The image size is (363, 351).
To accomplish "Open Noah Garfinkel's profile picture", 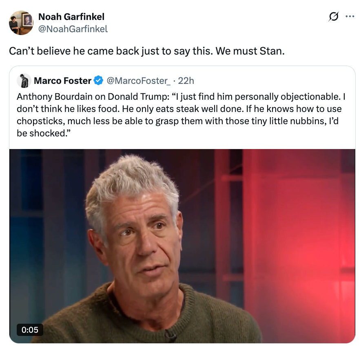I will [x=21, y=22].
